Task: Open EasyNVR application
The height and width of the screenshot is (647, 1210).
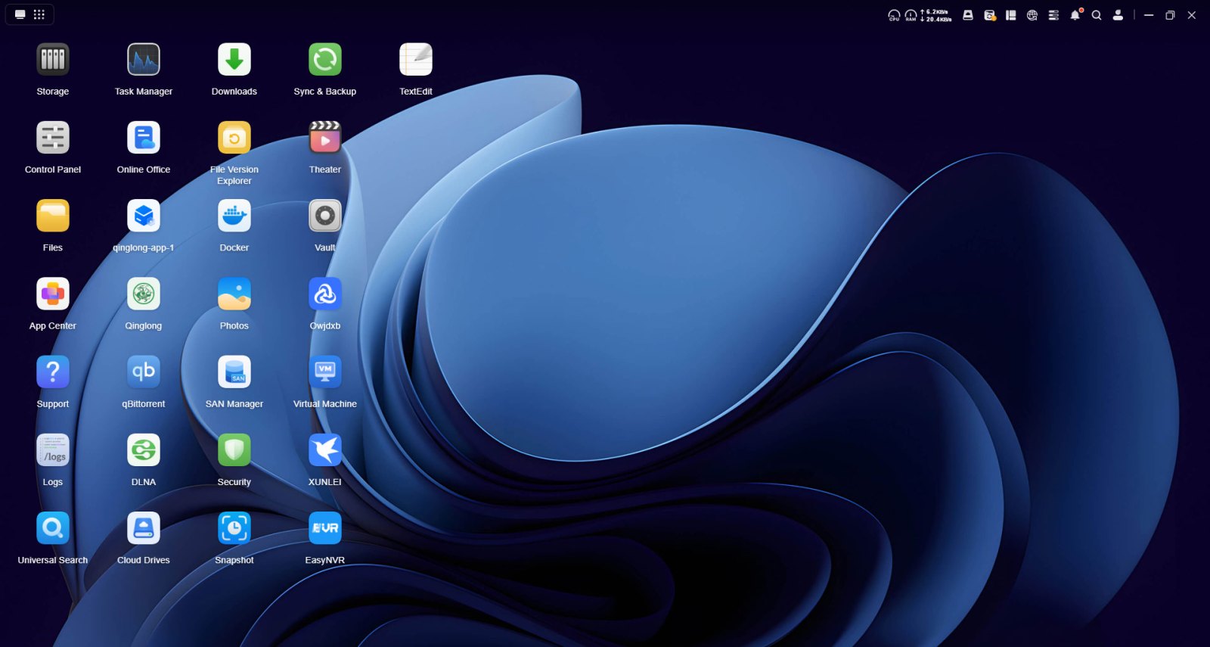Action: pyautogui.click(x=325, y=529)
